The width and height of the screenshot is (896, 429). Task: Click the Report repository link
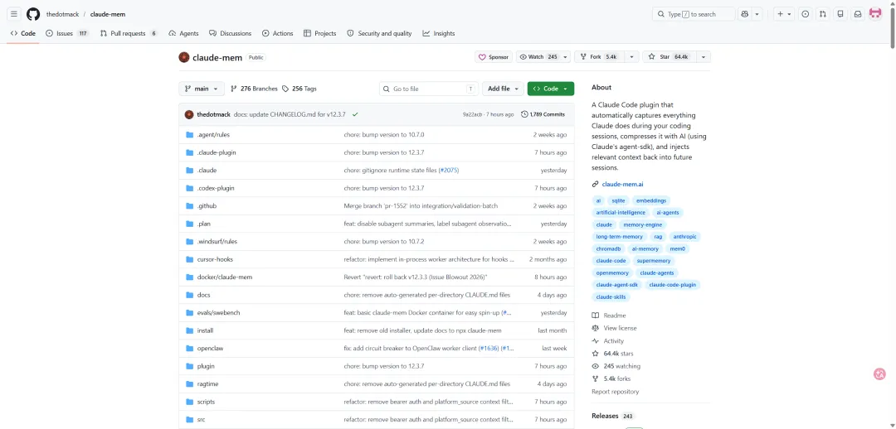[616, 392]
